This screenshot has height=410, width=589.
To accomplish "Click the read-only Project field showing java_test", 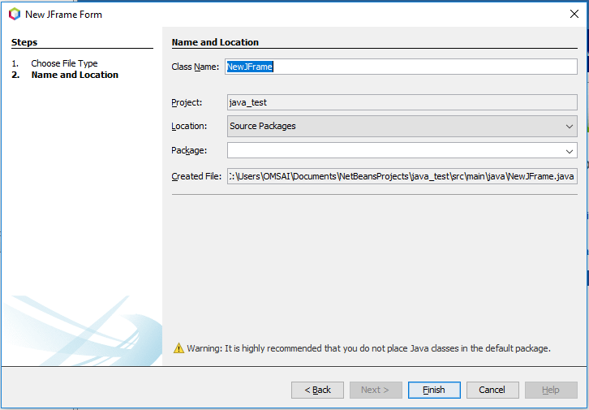I will coord(402,103).
